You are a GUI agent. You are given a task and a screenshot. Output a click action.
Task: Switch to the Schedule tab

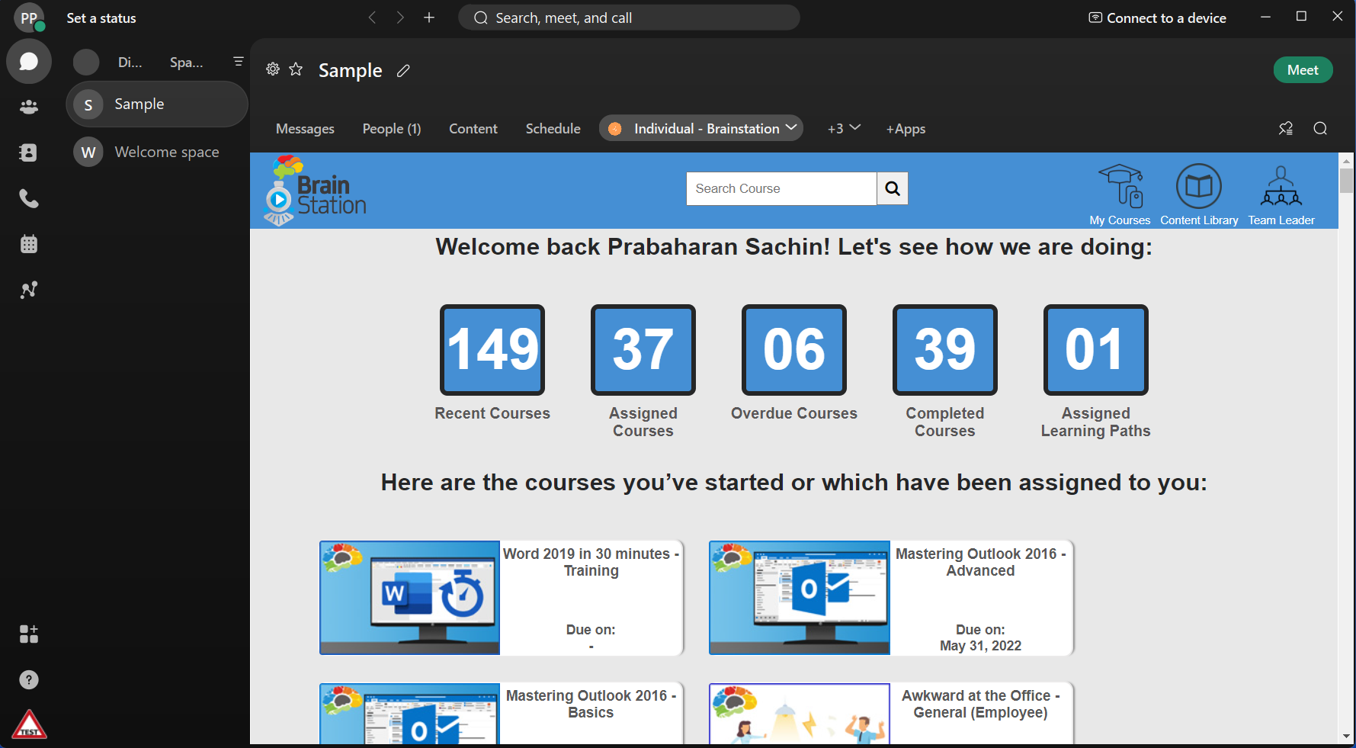(553, 129)
